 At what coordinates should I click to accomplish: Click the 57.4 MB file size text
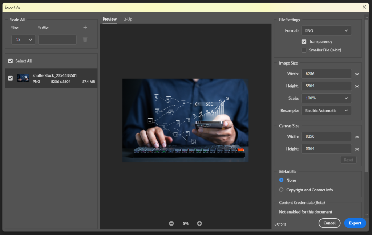click(x=89, y=82)
